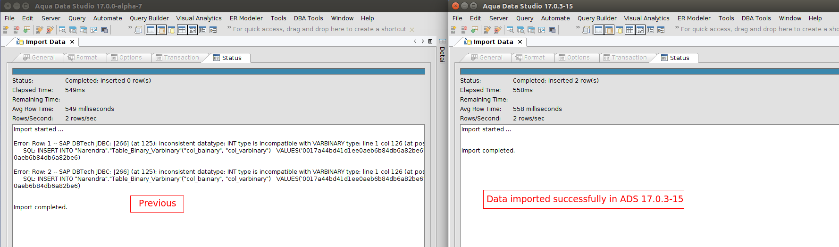Toggle the first boxed table view button in the left toolbar
Image resolution: width=839 pixels, height=247 pixels.
pyautogui.click(x=151, y=30)
